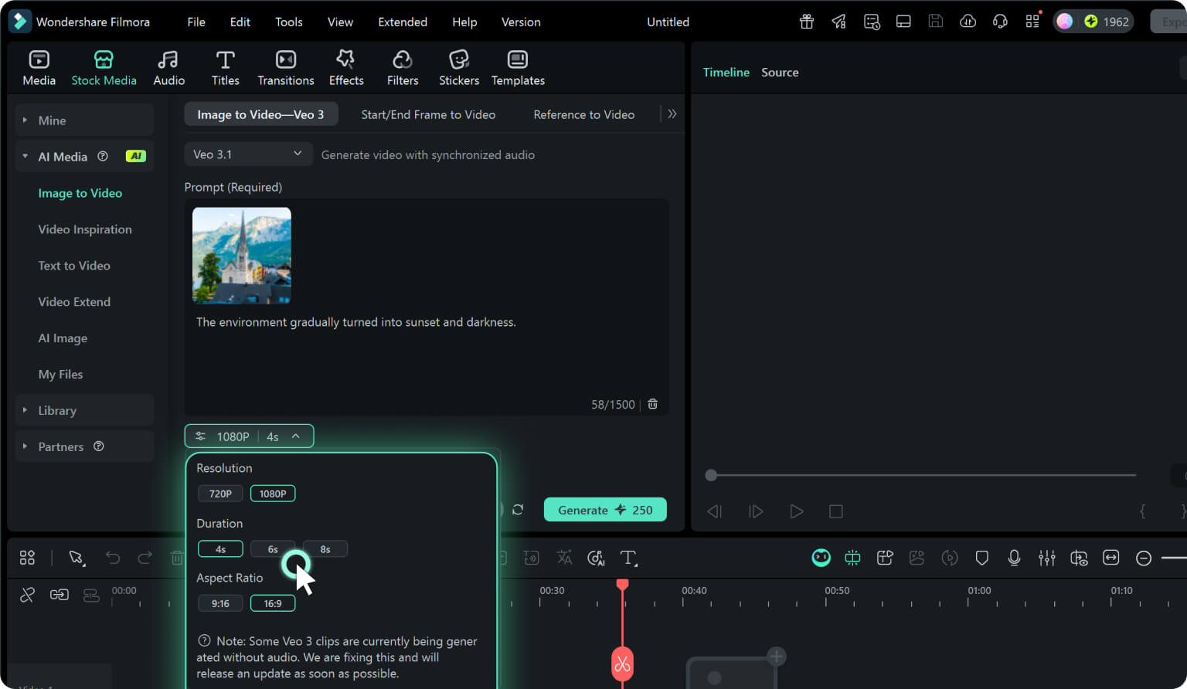Click the Generate button
The width and height of the screenshot is (1187, 689).
tap(605, 509)
